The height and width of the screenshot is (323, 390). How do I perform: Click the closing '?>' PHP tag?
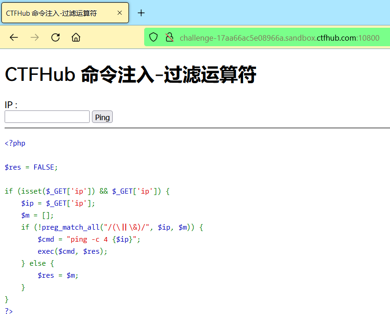pos(9,311)
